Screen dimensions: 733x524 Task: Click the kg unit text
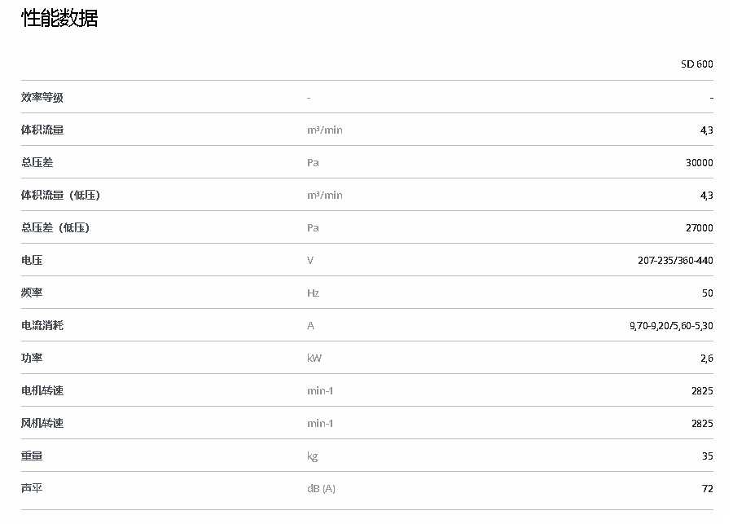point(312,456)
